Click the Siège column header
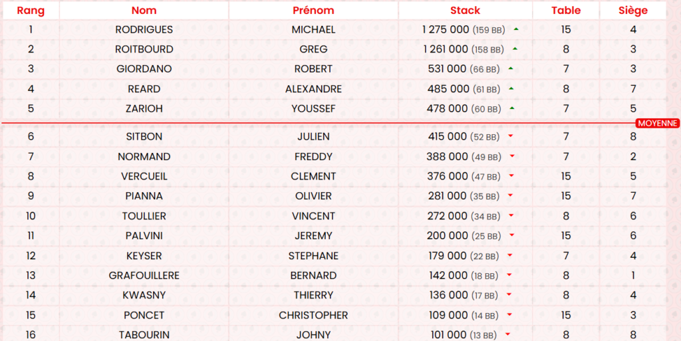The height and width of the screenshot is (341, 681). pyautogui.click(x=633, y=11)
